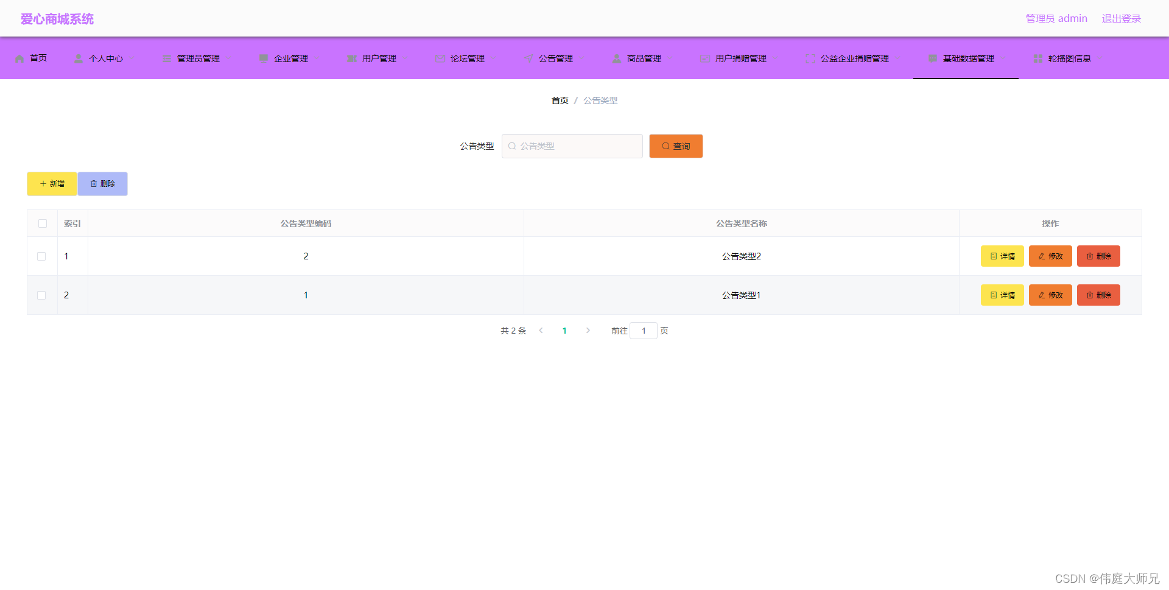The width and height of the screenshot is (1169, 590).
Task: Open 首页 menu item
Action: (x=31, y=58)
